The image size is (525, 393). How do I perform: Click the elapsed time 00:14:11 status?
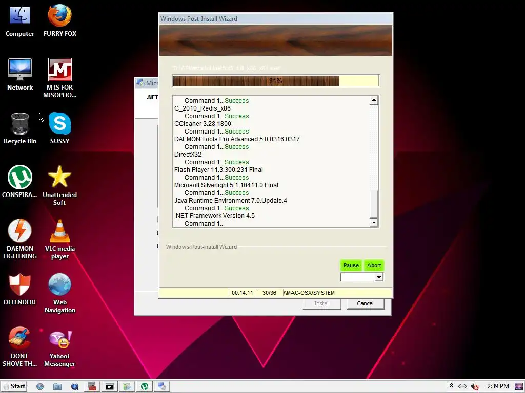click(242, 293)
